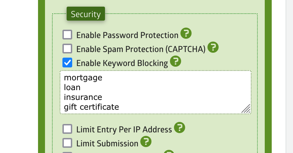
Task: Click the keyword textarea resize handle
Action: click(246, 109)
